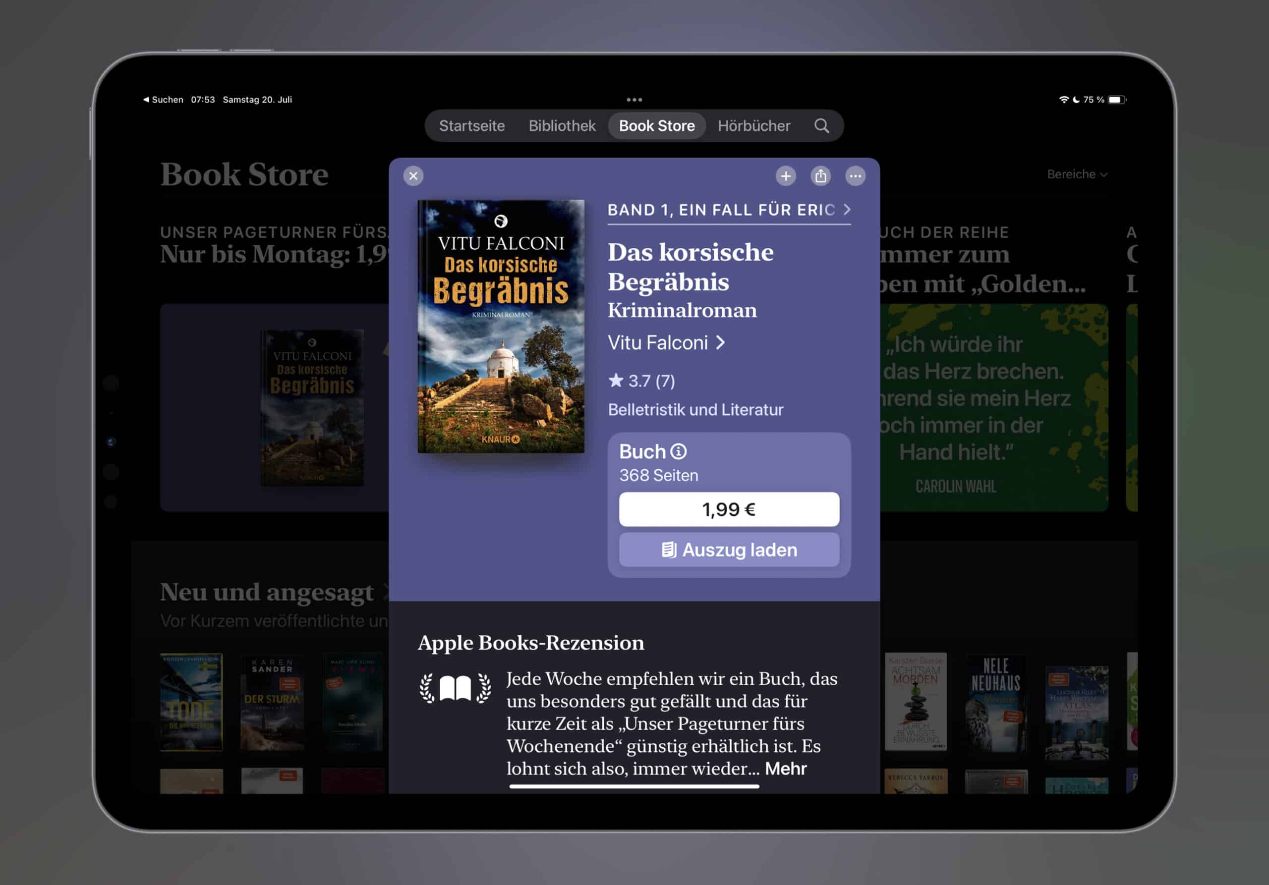The height and width of the screenshot is (885, 1269).
Task: Switch to the Startseite tab
Action: 471,126
